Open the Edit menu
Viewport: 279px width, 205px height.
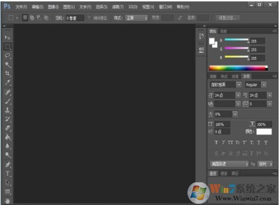point(38,7)
